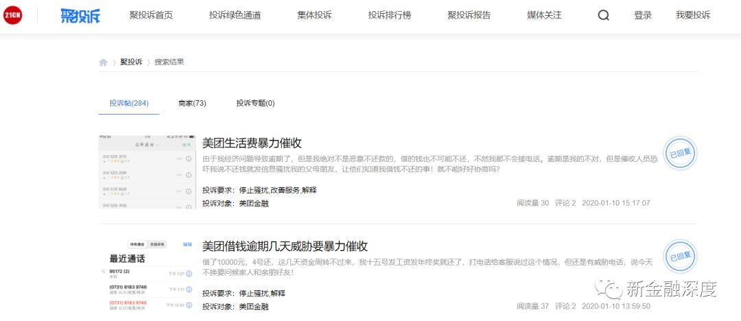The height and width of the screenshot is (321, 741).
Task: Click 评论 2 on the second complaint
Action: pos(565,306)
